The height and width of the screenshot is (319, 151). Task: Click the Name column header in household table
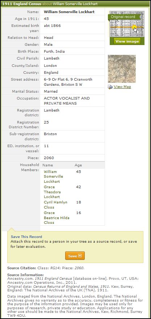(48, 165)
